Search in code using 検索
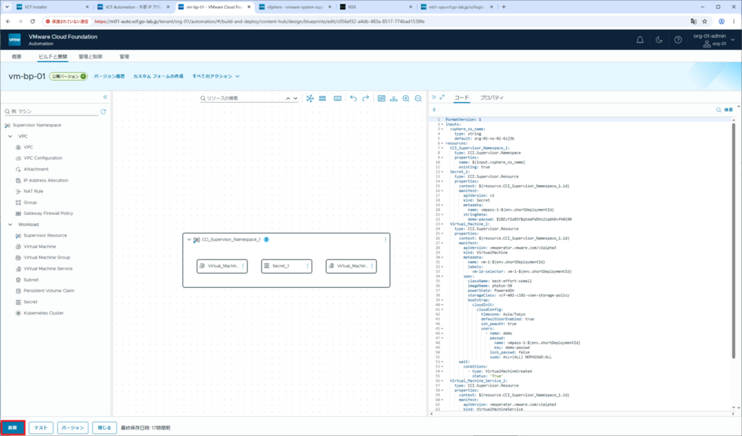 pyautogui.click(x=724, y=109)
